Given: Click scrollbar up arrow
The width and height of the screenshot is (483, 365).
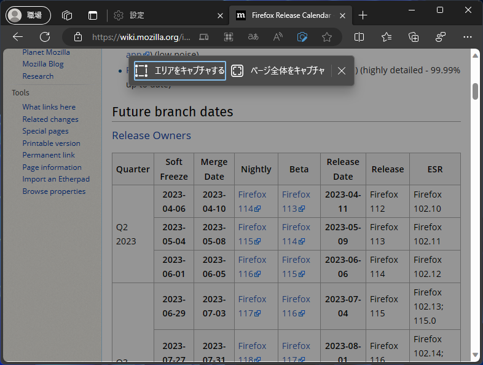Looking at the screenshot, I should tap(475, 55).
